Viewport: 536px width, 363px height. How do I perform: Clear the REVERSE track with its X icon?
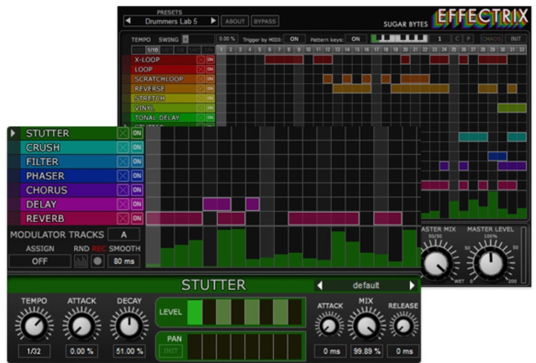tap(201, 89)
